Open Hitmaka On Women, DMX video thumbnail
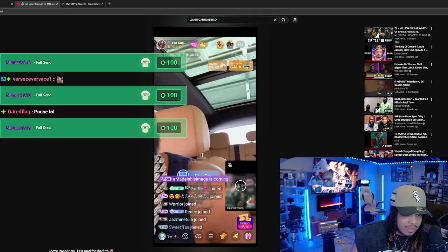This screenshot has height=252, width=448. 379,70
